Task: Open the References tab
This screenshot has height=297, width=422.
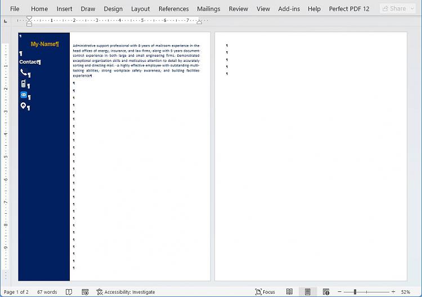Action: [174, 9]
